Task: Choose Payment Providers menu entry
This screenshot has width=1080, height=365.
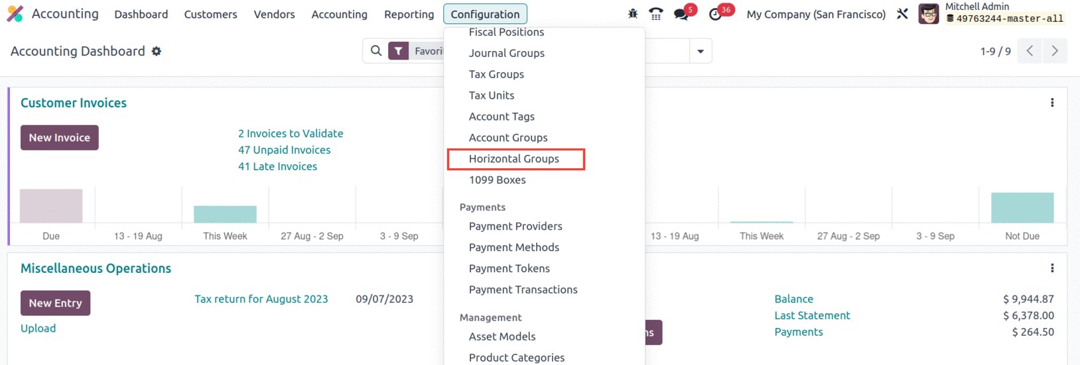Action: pos(515,227)
